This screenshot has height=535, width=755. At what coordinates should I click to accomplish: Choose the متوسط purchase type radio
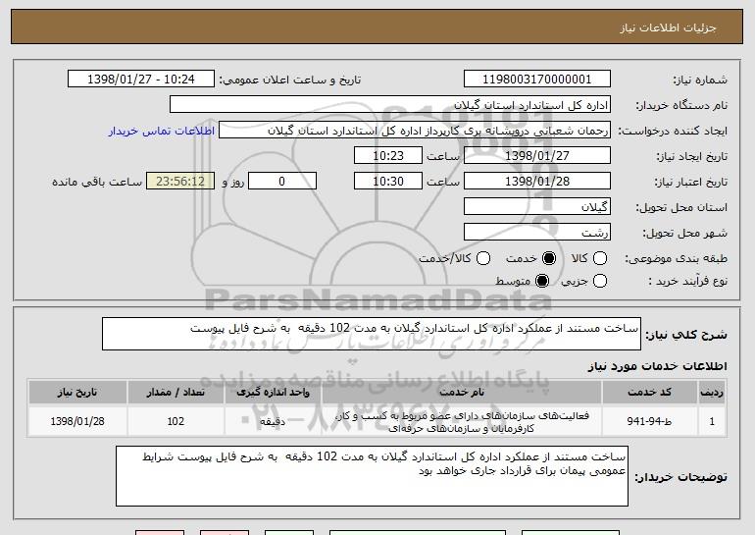(x=542, y=281)
